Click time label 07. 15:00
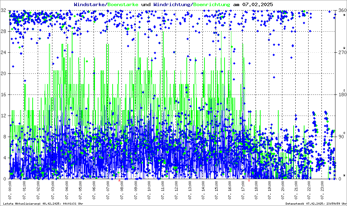The width and height of the screenshot is (347, 206). point(216,190)
